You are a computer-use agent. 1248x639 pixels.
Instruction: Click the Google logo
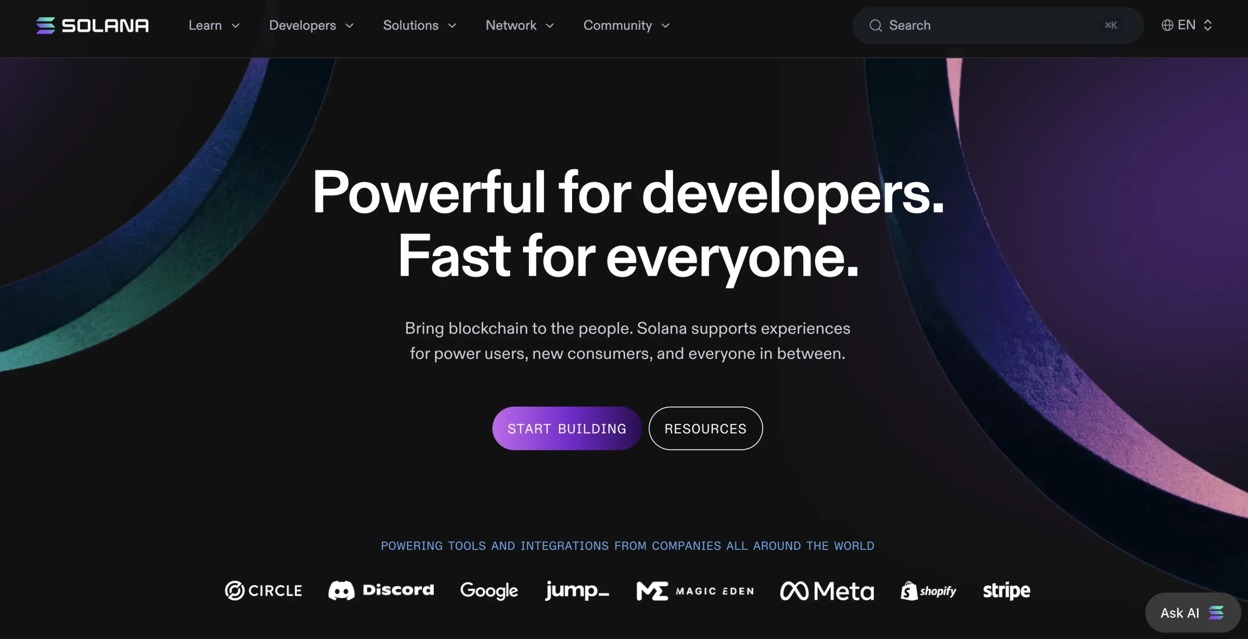point(489,591)
